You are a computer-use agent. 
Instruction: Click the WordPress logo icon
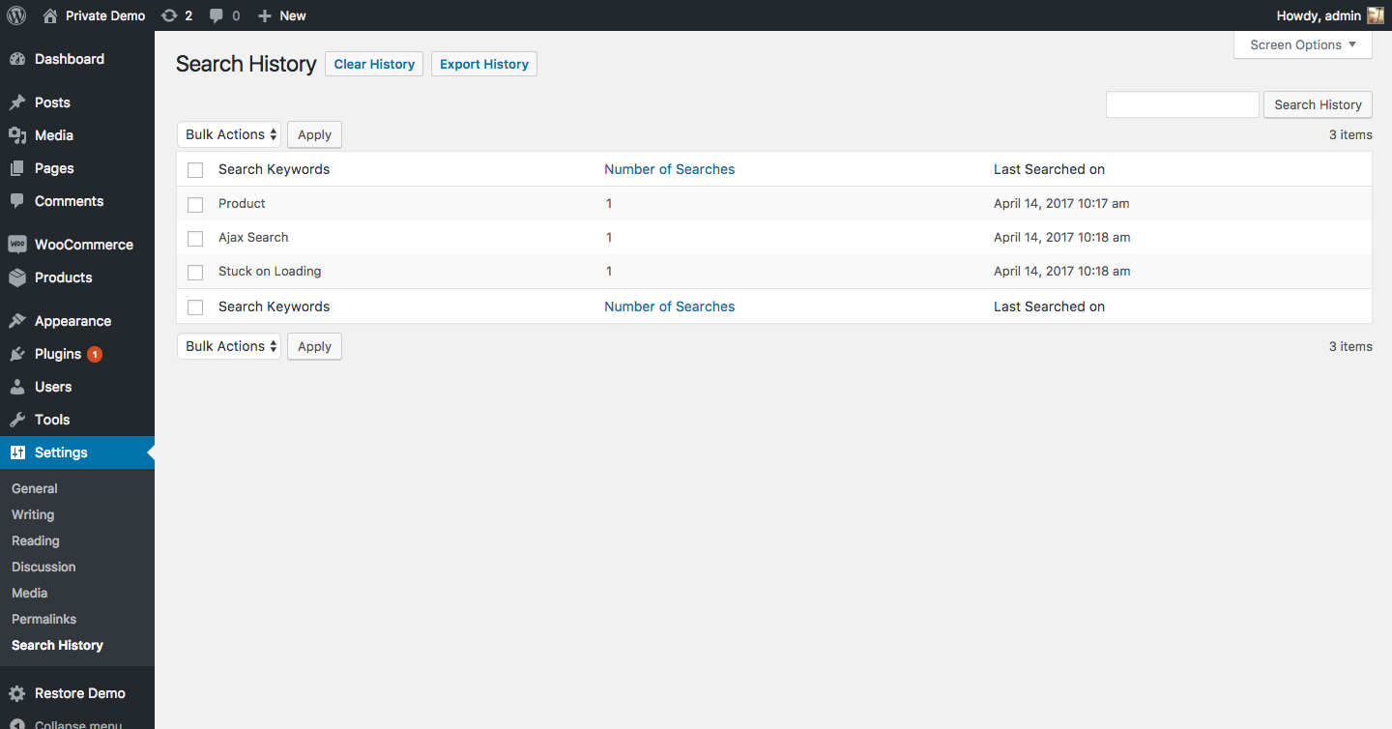pos(16,15)
